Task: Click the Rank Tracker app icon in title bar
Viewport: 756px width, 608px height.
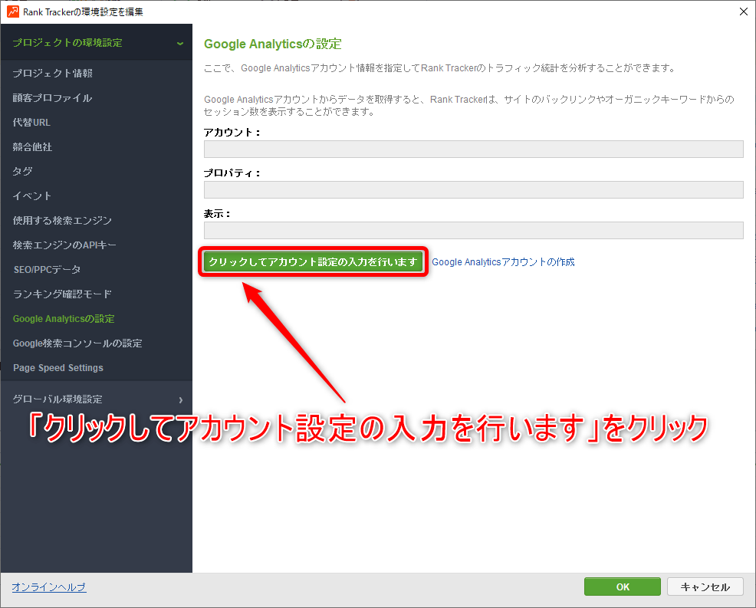Action: point(12,12)
